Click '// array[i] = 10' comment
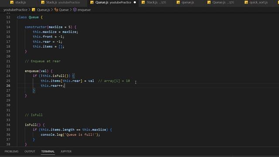The height and width of the screenshot is (157, 279). pos(114,81)
